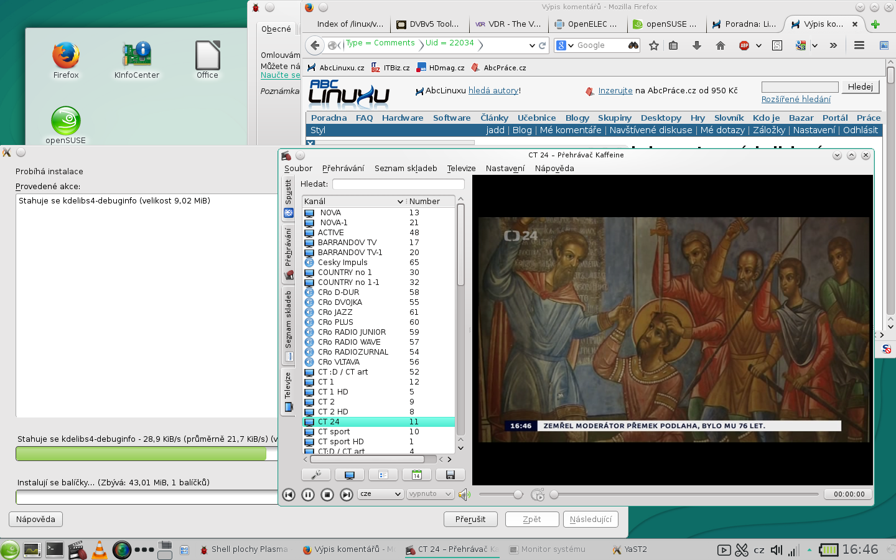
Task: Open terminal from taskbar icon
Action: [55, 549]
